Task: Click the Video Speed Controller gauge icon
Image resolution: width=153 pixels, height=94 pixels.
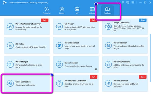Action: pos(59,83)
